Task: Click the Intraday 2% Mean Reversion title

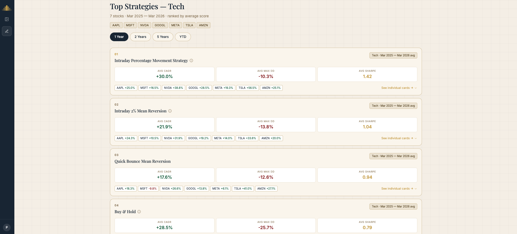Action: 141,111
